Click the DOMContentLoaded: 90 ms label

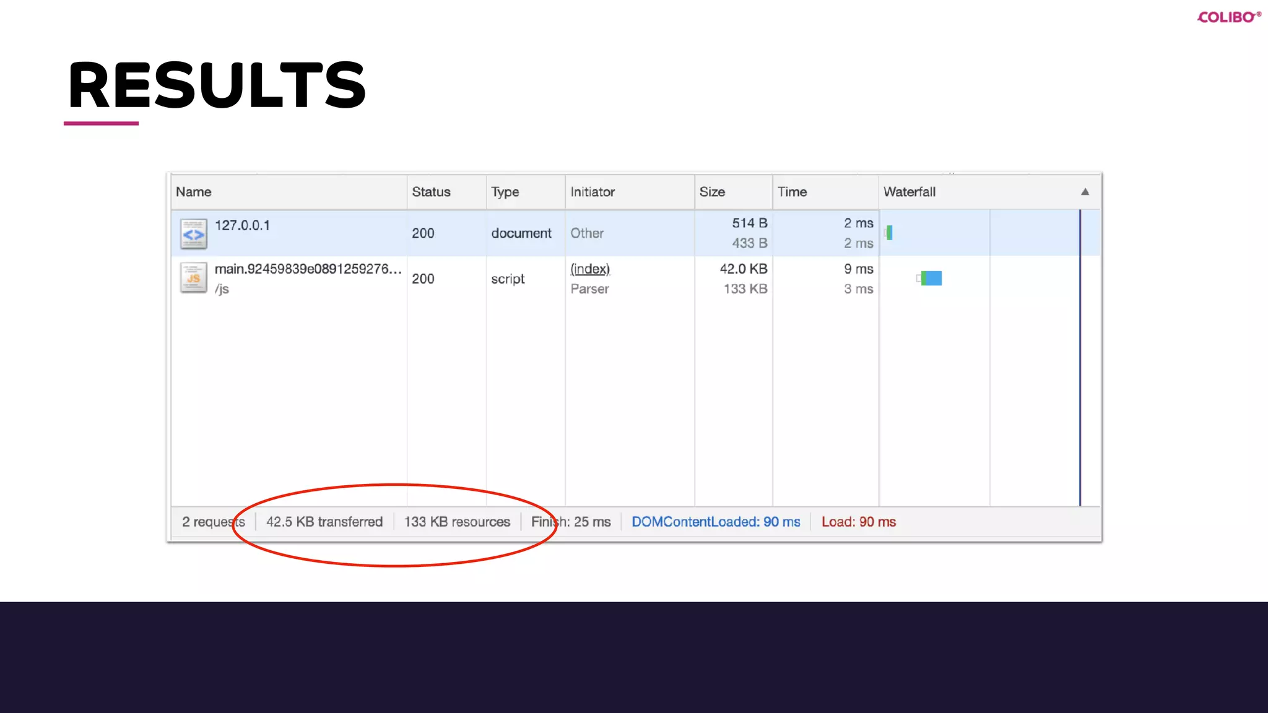716,522
